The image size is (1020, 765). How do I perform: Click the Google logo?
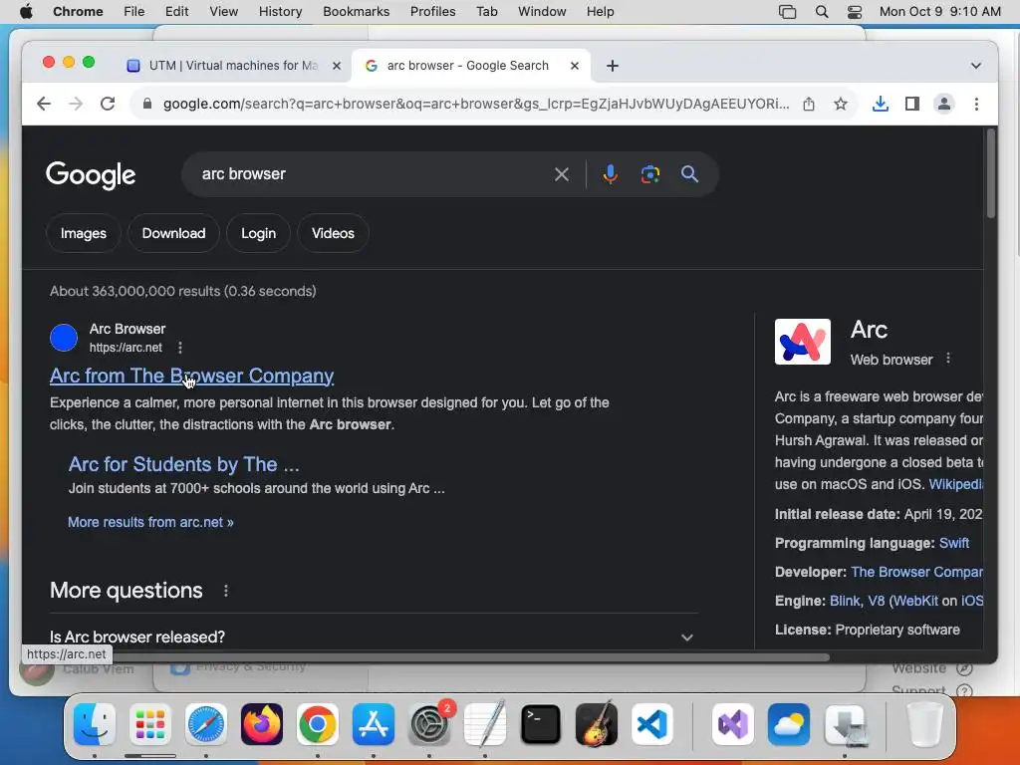91,175
